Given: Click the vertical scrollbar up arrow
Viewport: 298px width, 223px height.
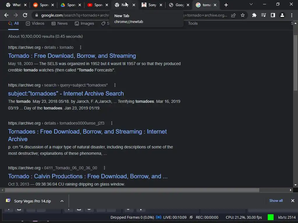Looking at the screenshot, I should (295, 23).
